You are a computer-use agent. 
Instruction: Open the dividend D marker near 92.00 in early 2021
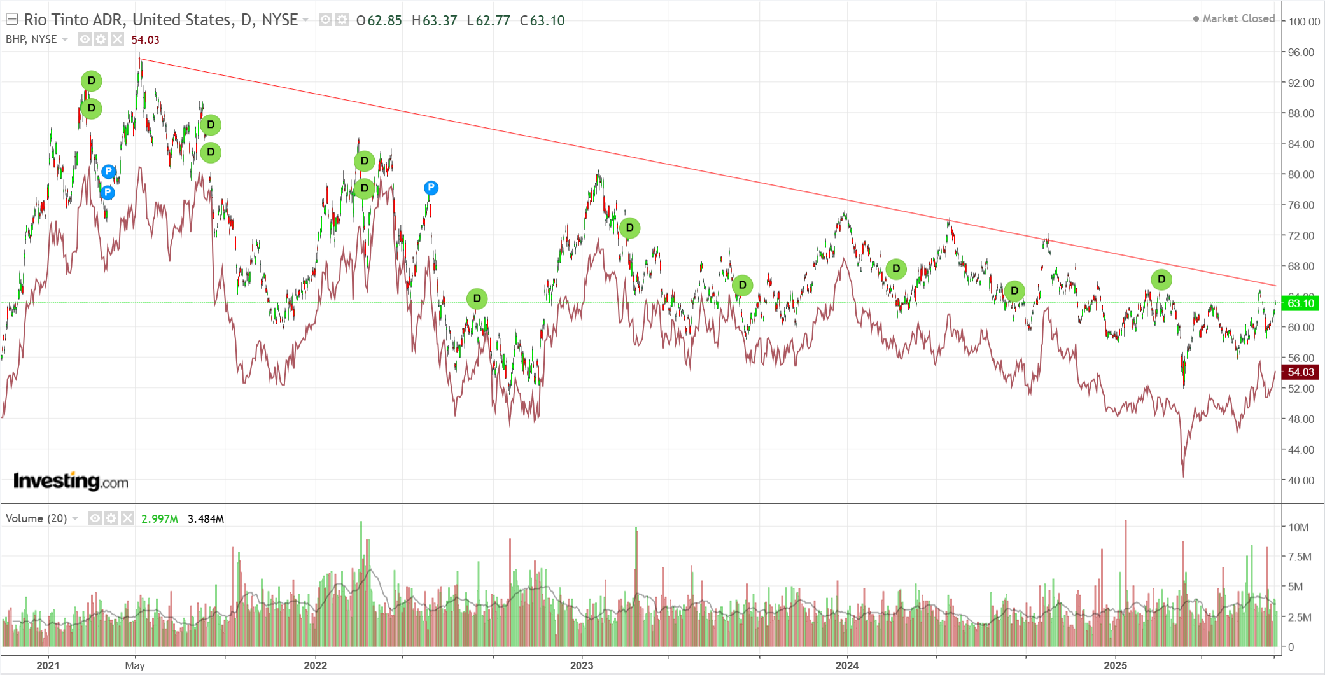pos(91,81)
